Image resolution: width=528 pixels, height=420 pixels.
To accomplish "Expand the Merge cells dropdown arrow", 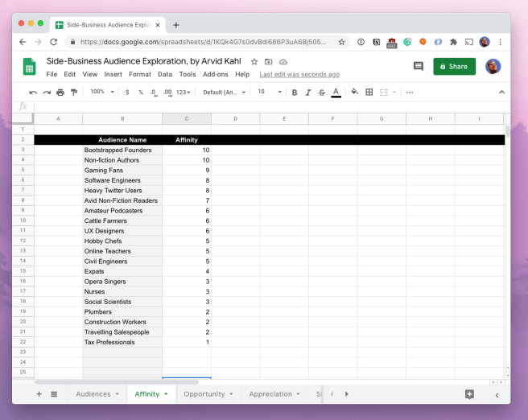I will point(394,93).
